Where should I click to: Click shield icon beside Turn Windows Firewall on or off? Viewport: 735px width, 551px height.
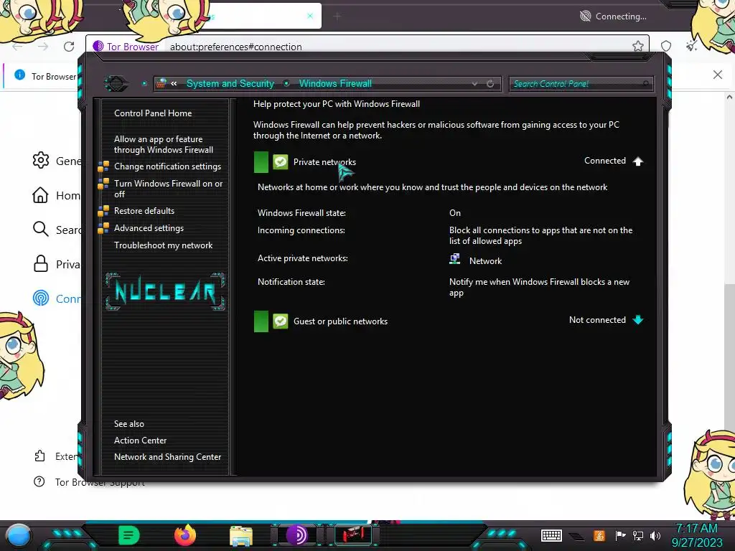[x=103, y=184]
